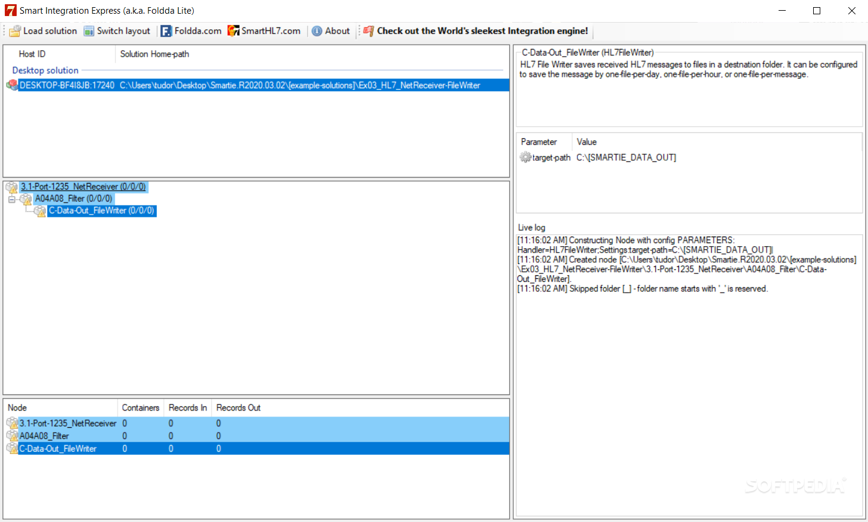868x522 pixels.
Task: Click the Skipped folder log entry
Action: click(x=643, y=288)
